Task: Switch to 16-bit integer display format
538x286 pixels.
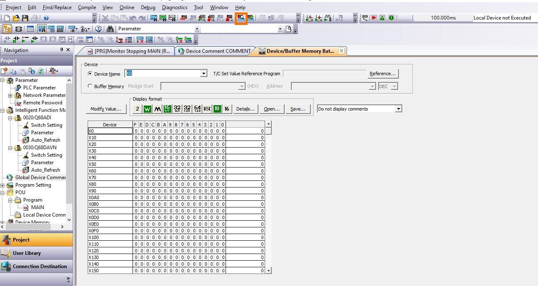Action: (167, 108)
